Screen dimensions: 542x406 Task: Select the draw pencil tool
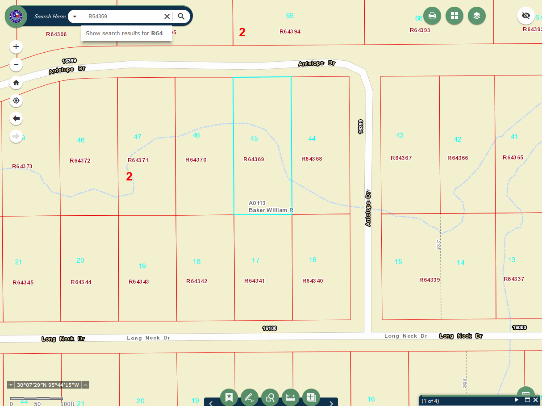250,397
